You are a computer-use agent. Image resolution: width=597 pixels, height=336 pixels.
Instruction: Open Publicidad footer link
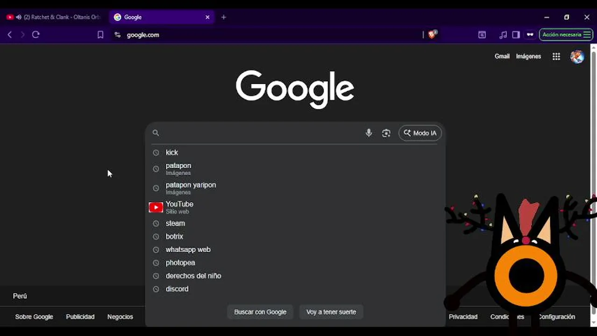(x=80, y=317)
